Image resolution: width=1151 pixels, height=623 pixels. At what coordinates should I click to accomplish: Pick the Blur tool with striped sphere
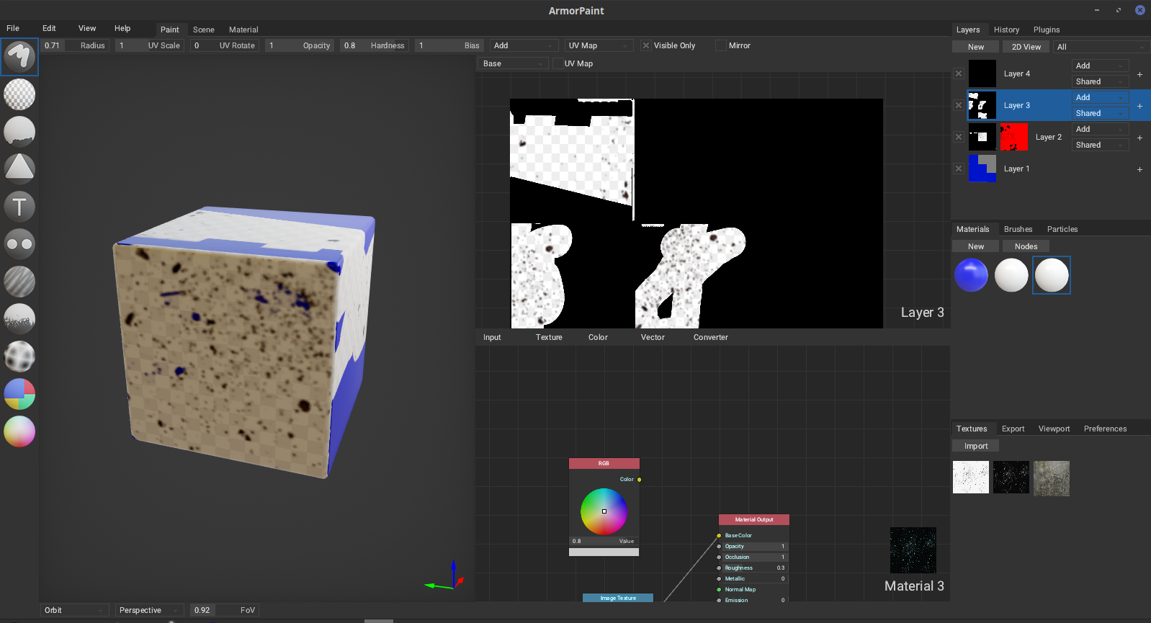(x=19, y=282)
